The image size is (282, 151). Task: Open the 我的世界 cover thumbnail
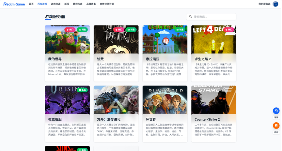(67, 39)
